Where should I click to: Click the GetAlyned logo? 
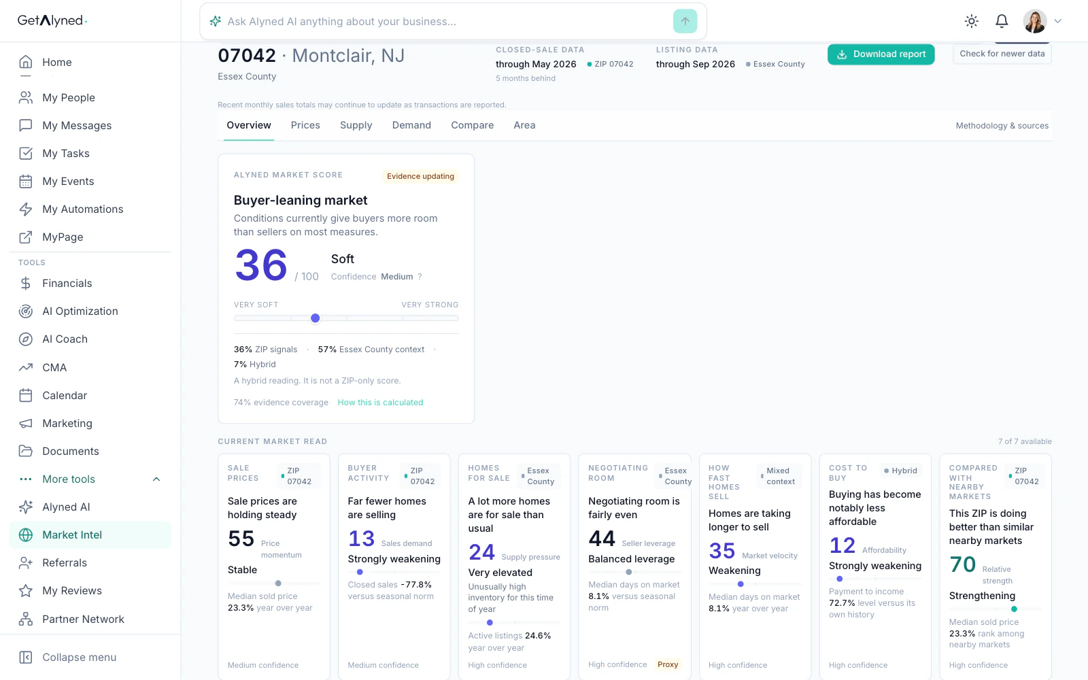tap(52, 20)
